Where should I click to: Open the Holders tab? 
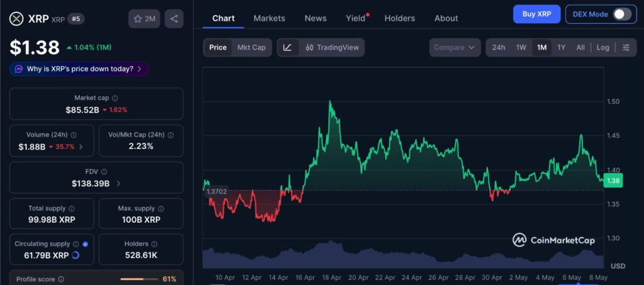coord(399,18)
